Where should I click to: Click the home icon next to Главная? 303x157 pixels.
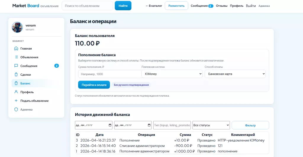click(x=16, y=48)
